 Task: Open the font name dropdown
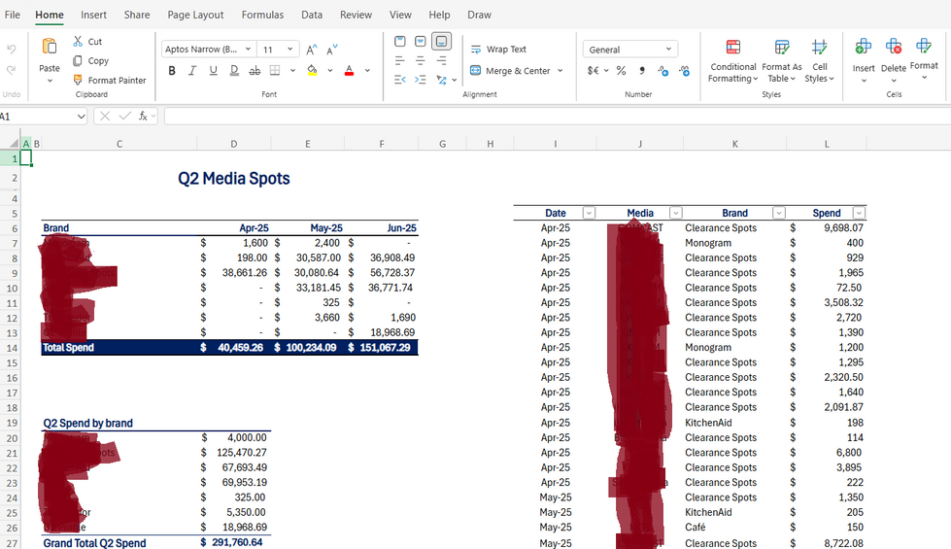point(248,50)
